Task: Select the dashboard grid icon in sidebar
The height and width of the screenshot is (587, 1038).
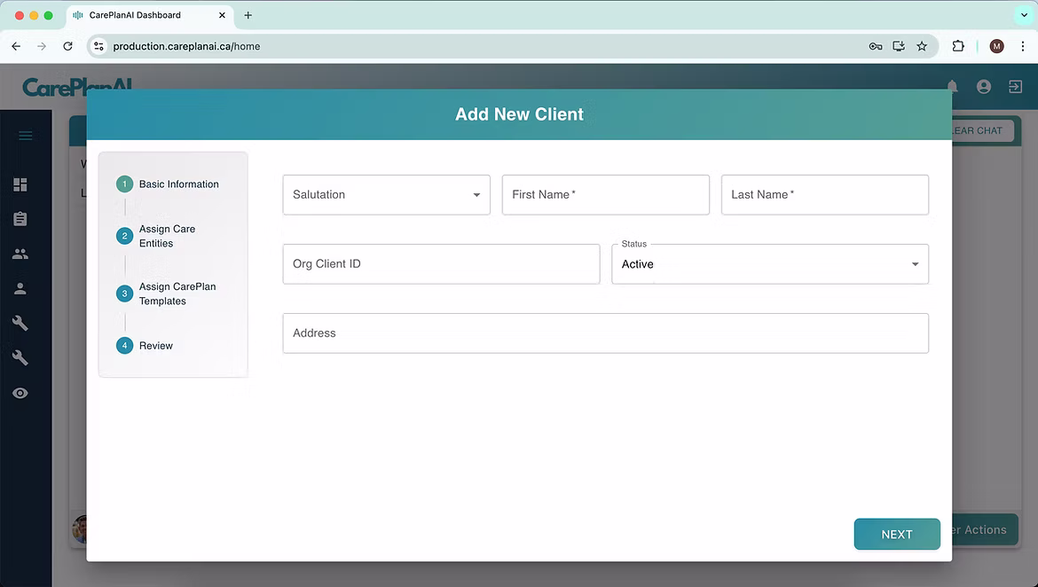Action: tap(20, 184)
